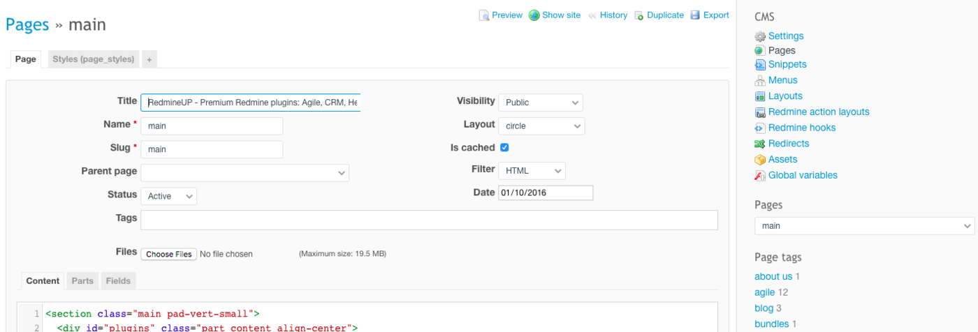This screenshot has width=978, height=332.
Task: Add a new tab with the plus tab
Action: coord(149,59)
